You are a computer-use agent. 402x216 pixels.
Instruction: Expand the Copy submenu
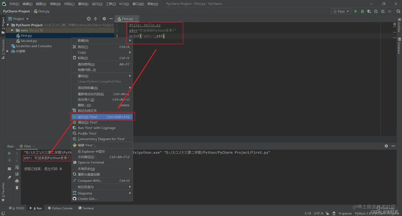(x=102, y=52)
